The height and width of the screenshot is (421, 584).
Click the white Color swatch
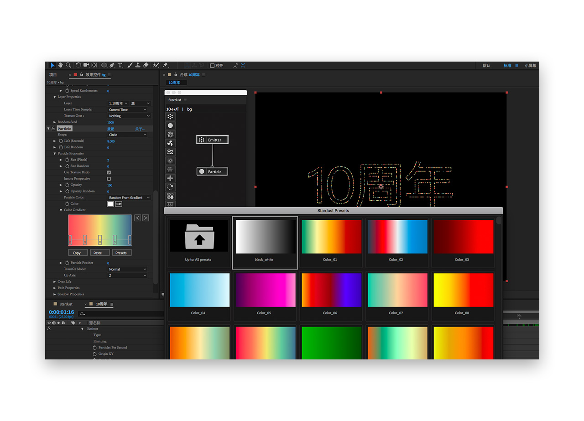(x=110, y=204)
